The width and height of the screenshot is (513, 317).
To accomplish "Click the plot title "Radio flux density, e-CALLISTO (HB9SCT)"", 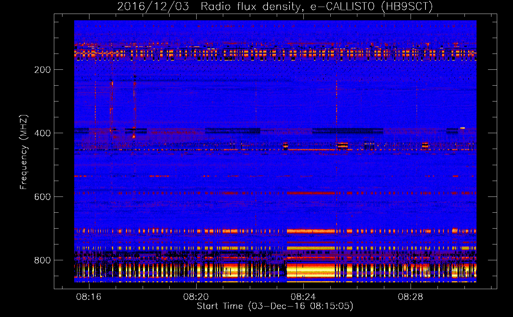I will pos(317,6).
